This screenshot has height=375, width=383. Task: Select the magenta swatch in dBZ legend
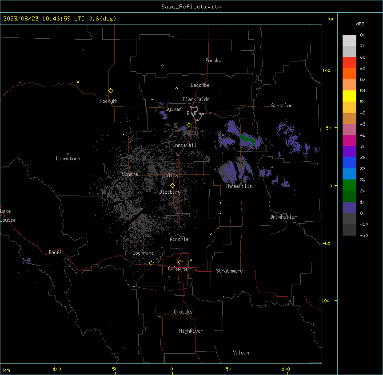349,140
